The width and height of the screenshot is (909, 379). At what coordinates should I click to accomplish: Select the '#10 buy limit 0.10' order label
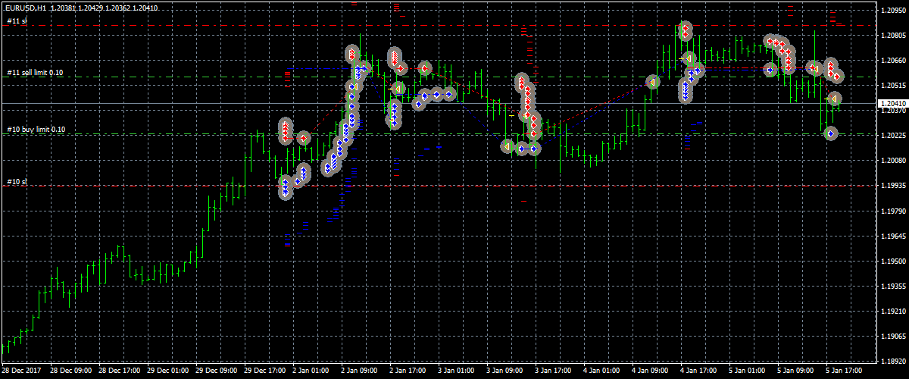pos(36,130)
